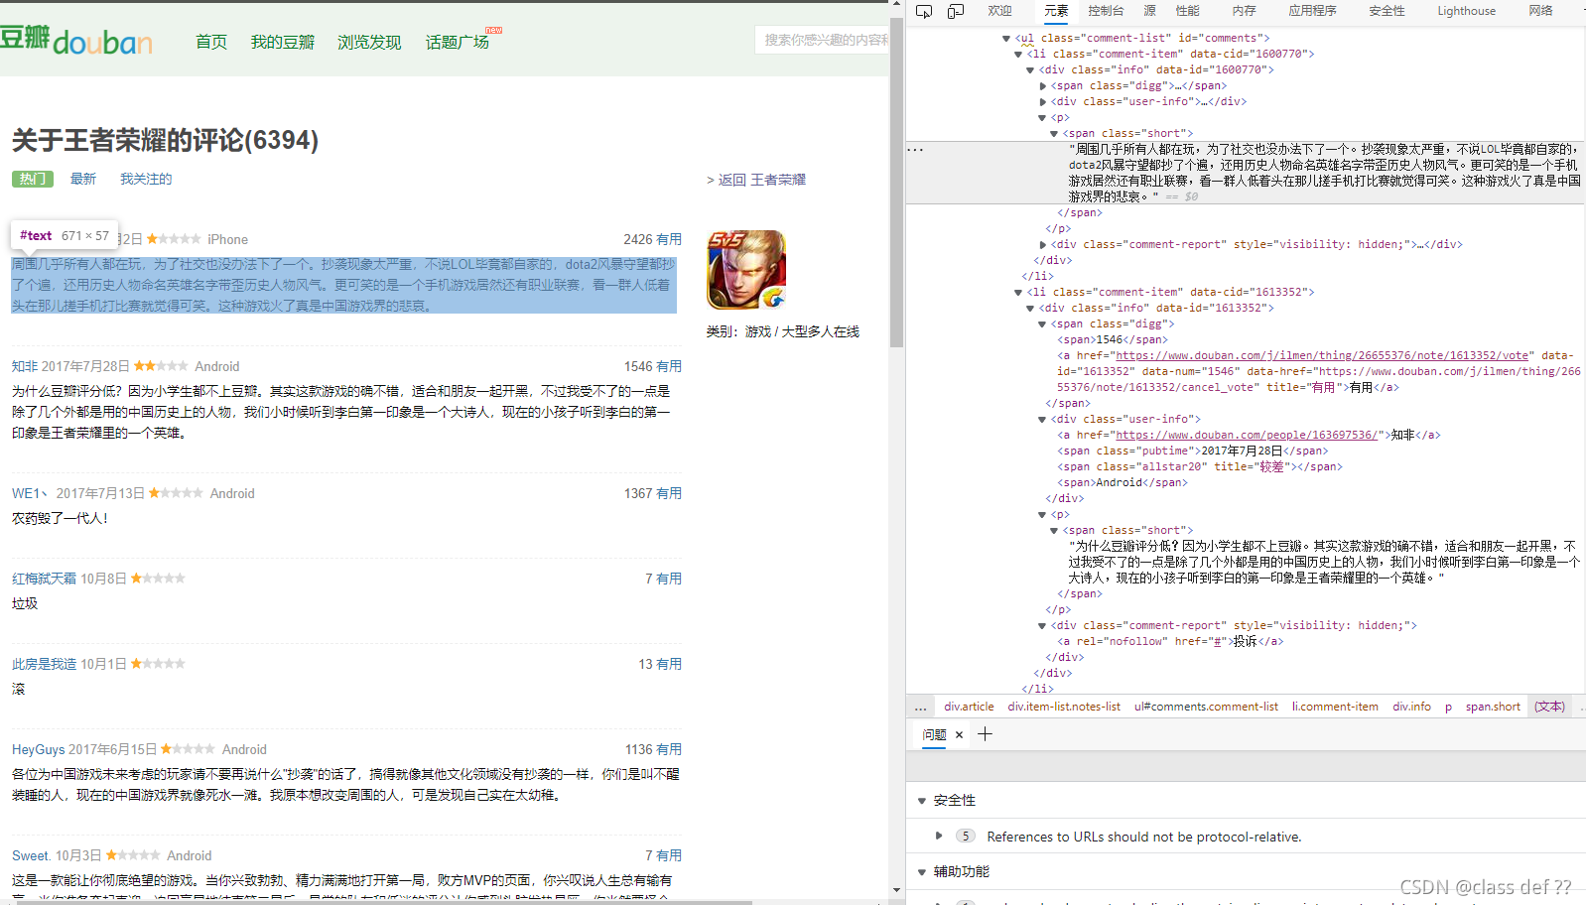
Task: Switch to the 元素 tab
Action: point(1056,11)
